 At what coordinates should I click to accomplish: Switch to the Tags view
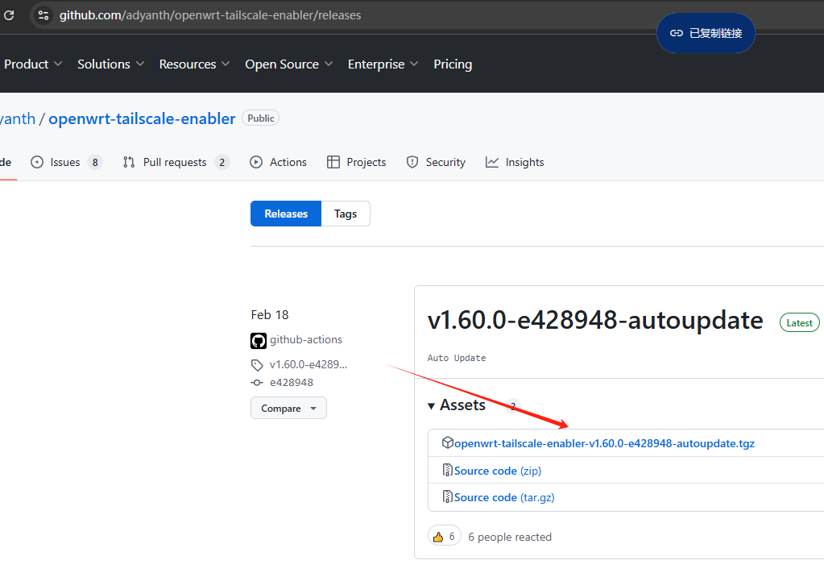tap(346, 214)
